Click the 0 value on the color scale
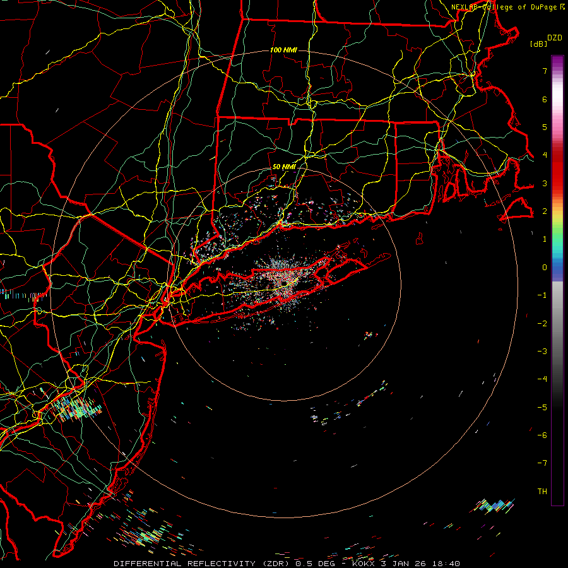The height and width of the screenshot is (568, 568). point(545,268)
